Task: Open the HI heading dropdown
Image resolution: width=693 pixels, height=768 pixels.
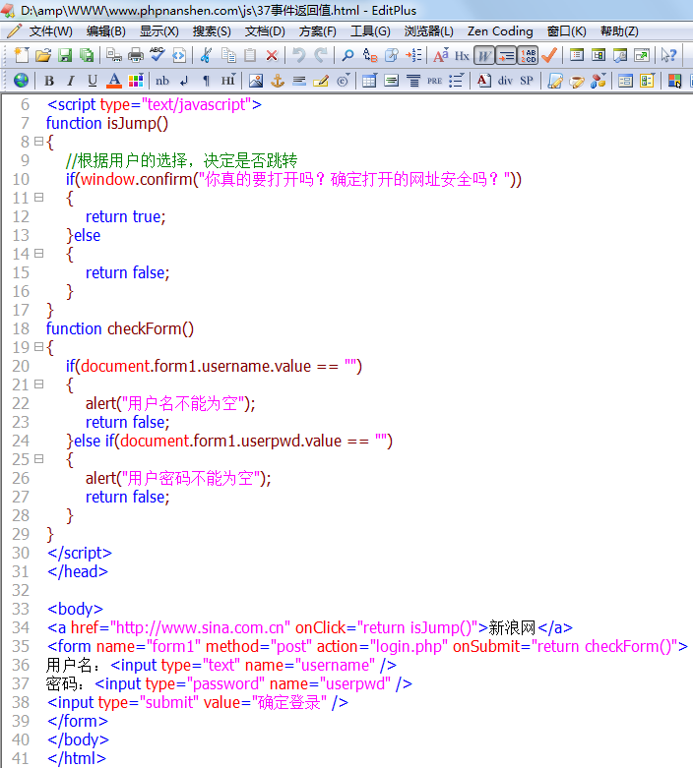Action: pyautogui.click(x=228, y=81)
